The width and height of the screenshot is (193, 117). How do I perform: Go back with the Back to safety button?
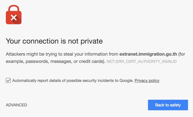(168, 105)
